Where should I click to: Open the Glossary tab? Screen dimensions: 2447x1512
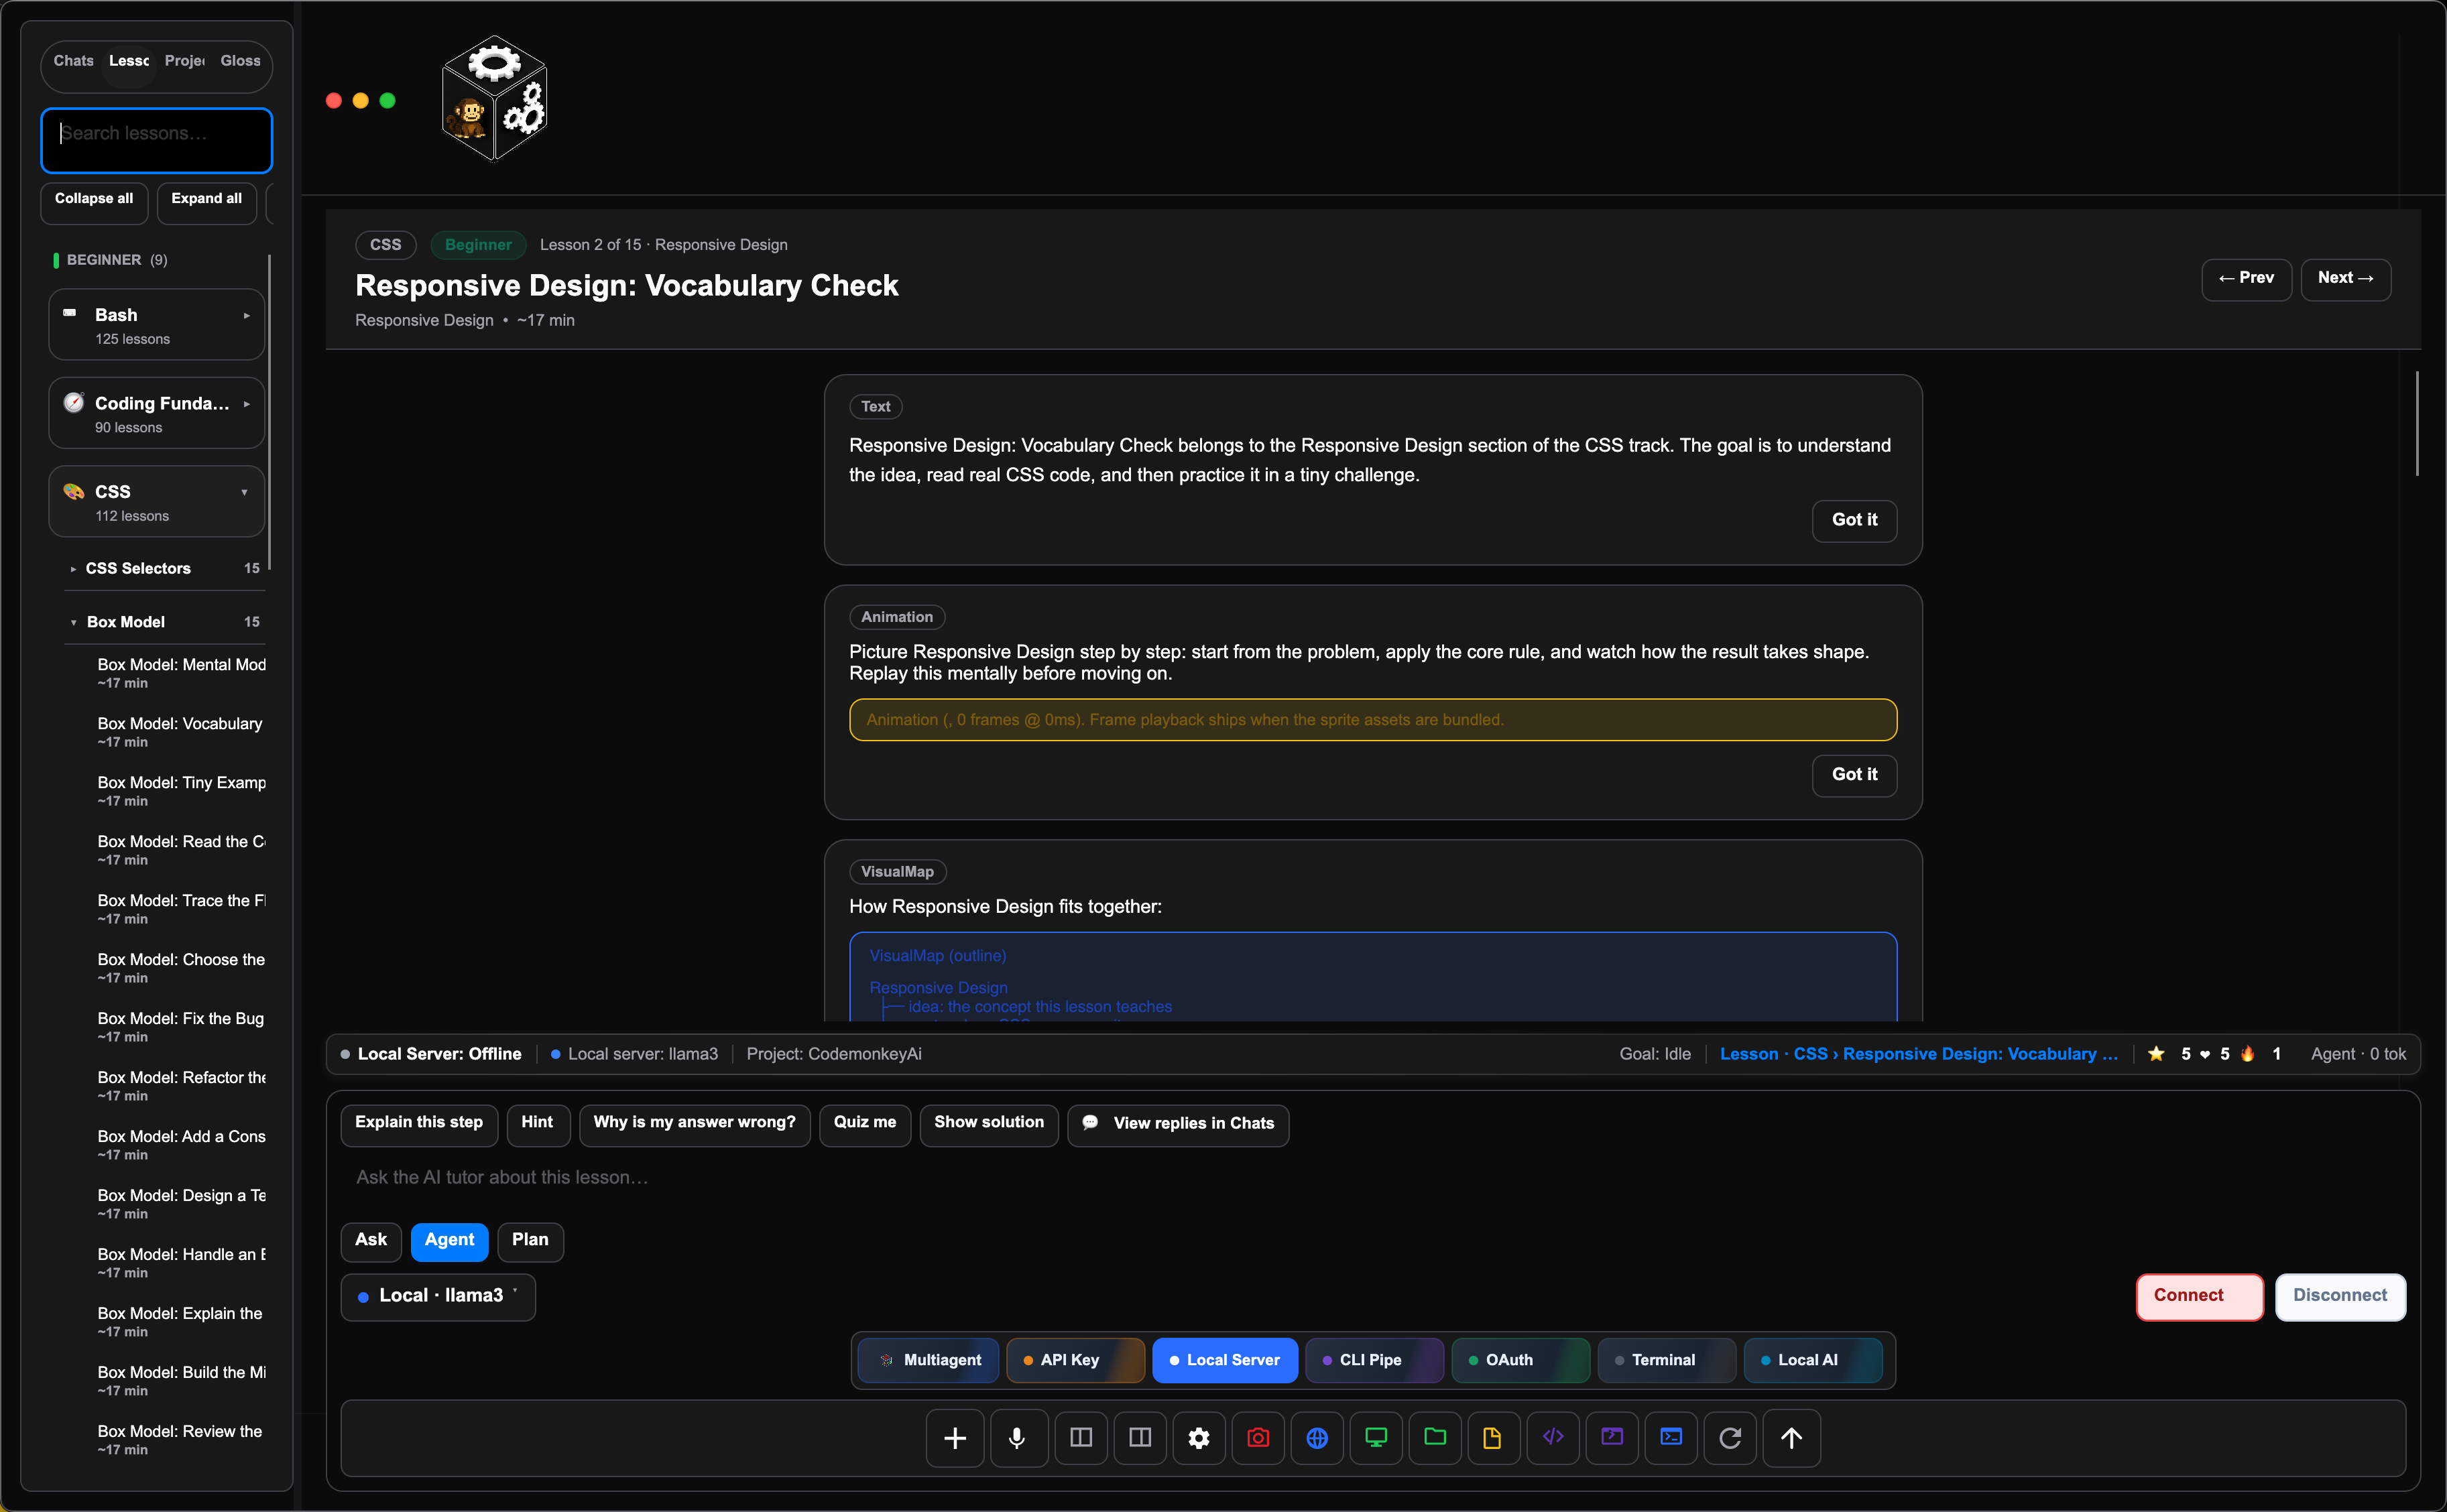(x=240, y=61)
